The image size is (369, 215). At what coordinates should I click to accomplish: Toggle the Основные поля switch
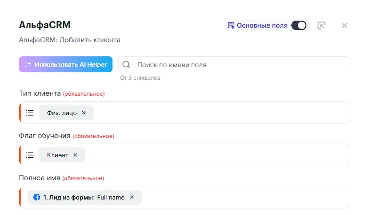pos(298,25)
